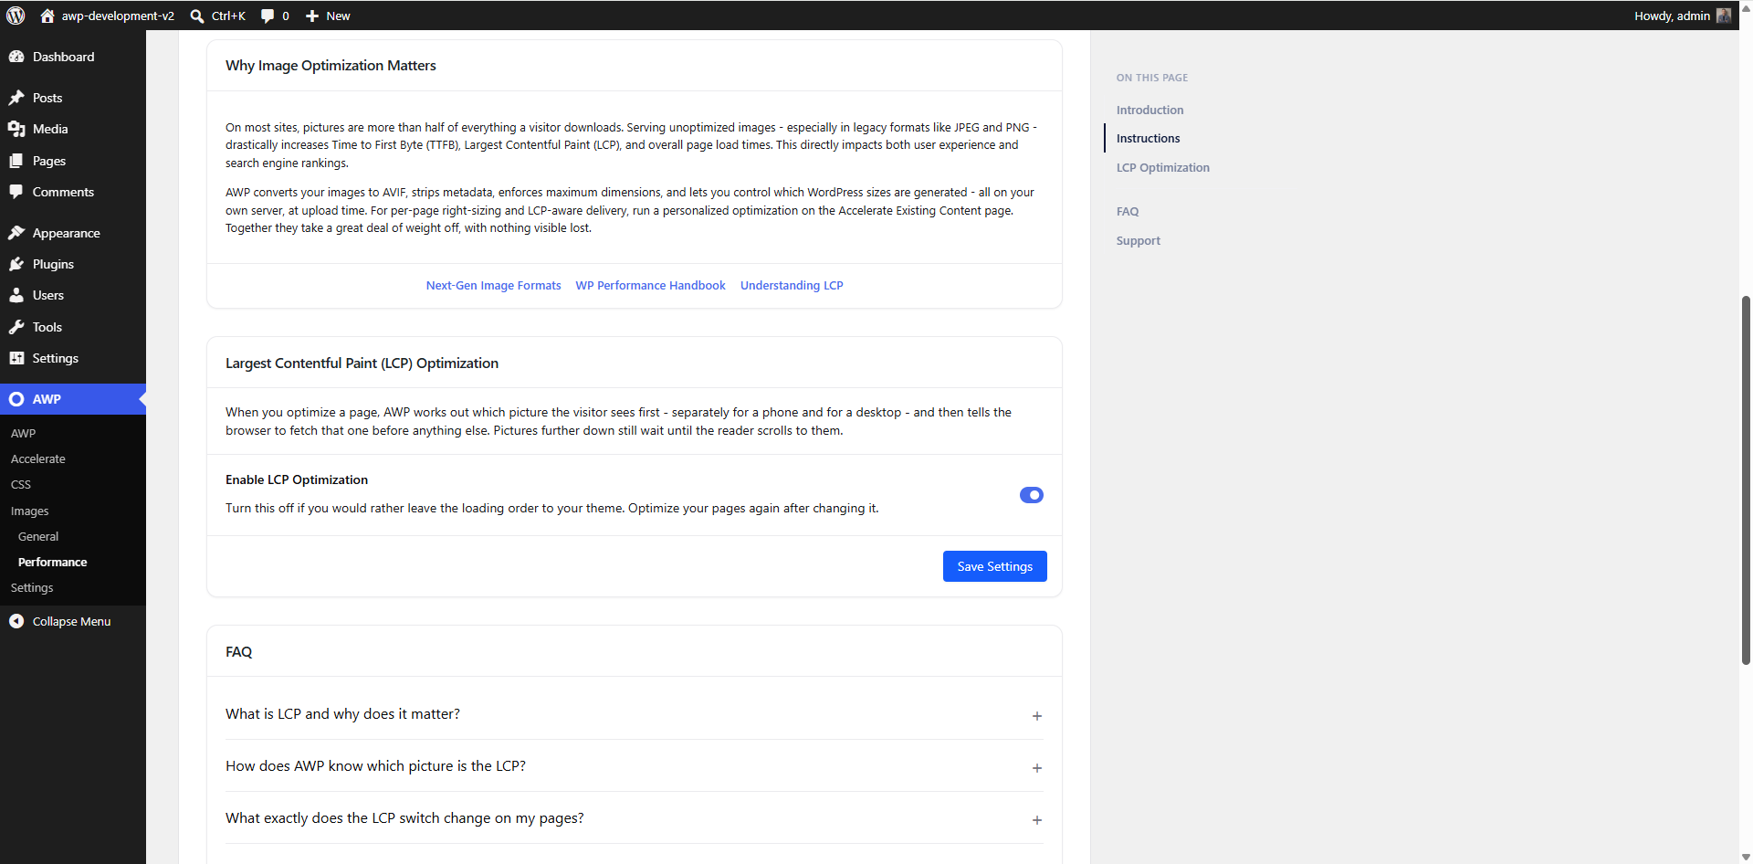
Task: Open the Understanding LCP link
Action: pyautogui.click(x=792, y=285)
